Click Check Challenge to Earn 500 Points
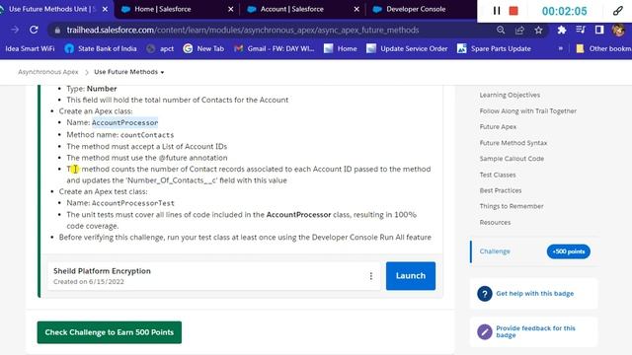 (x=110, y=332)
